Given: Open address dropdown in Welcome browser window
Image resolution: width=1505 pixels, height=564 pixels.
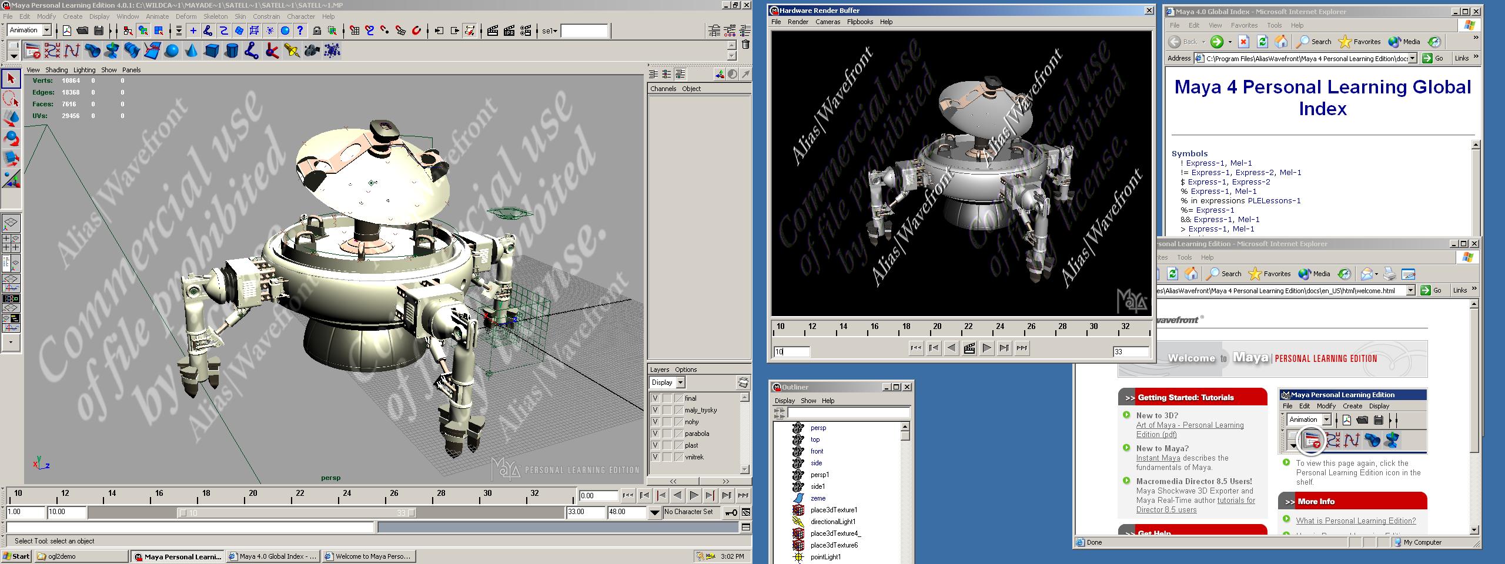Looking at the screenshot, I should 1410,290.
